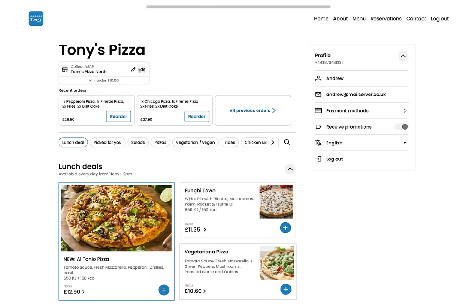Open Menu in the top navigation
This screenshot has height=308, width=463.
359,19
